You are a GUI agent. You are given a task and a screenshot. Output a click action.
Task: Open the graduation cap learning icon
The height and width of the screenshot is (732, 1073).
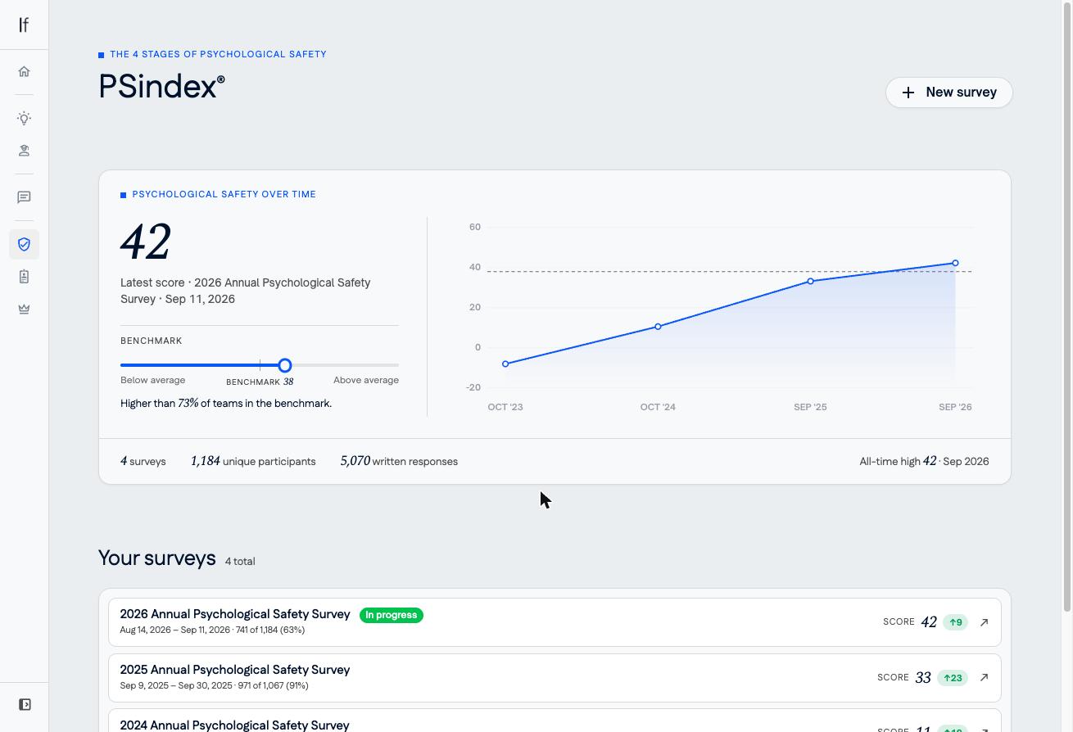click(24, 151)
